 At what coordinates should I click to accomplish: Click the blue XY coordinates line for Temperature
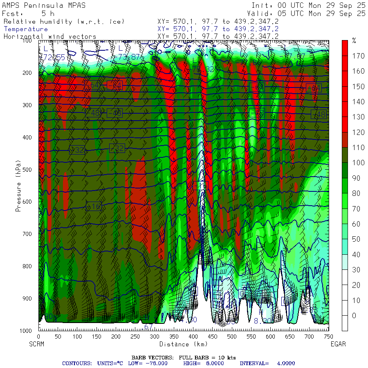coord(218,29)
